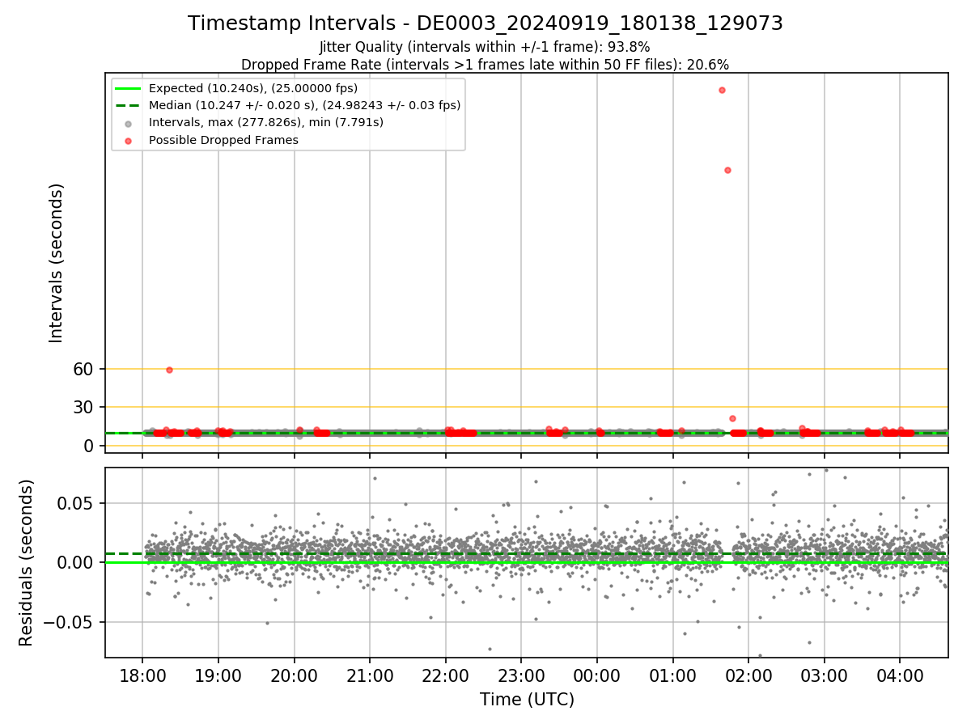Click the x-axis tick label 00:00

pos(597,676)
